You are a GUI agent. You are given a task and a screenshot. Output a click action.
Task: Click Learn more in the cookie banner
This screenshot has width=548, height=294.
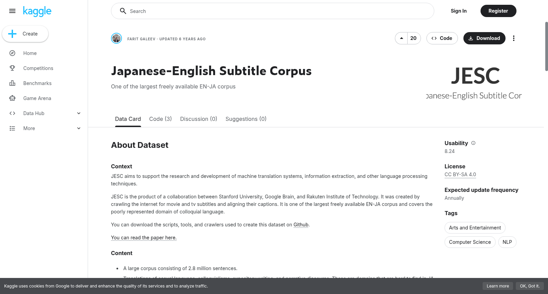tap(498, 286)
